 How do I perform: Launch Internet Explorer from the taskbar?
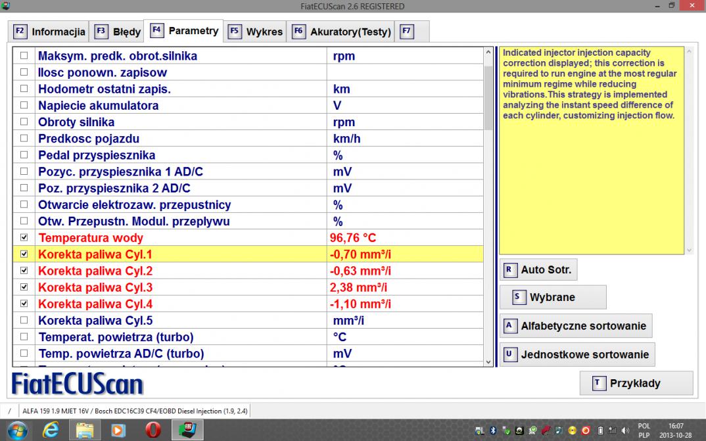(51, 430)
